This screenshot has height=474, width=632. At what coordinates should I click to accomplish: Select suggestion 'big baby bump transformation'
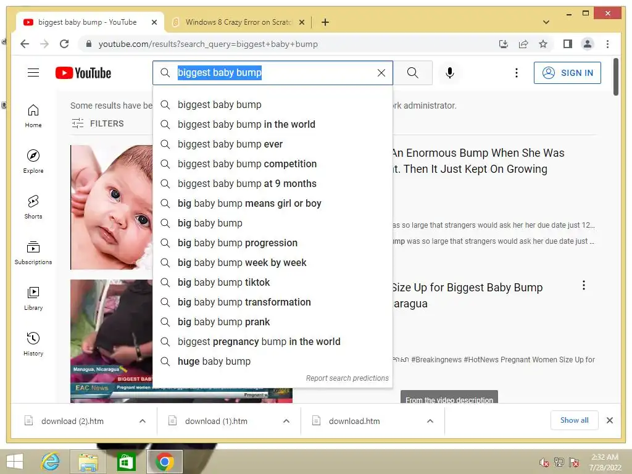point(272,302)
